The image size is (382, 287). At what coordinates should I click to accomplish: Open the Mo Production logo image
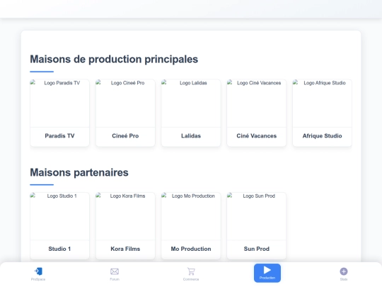[191, 216]
